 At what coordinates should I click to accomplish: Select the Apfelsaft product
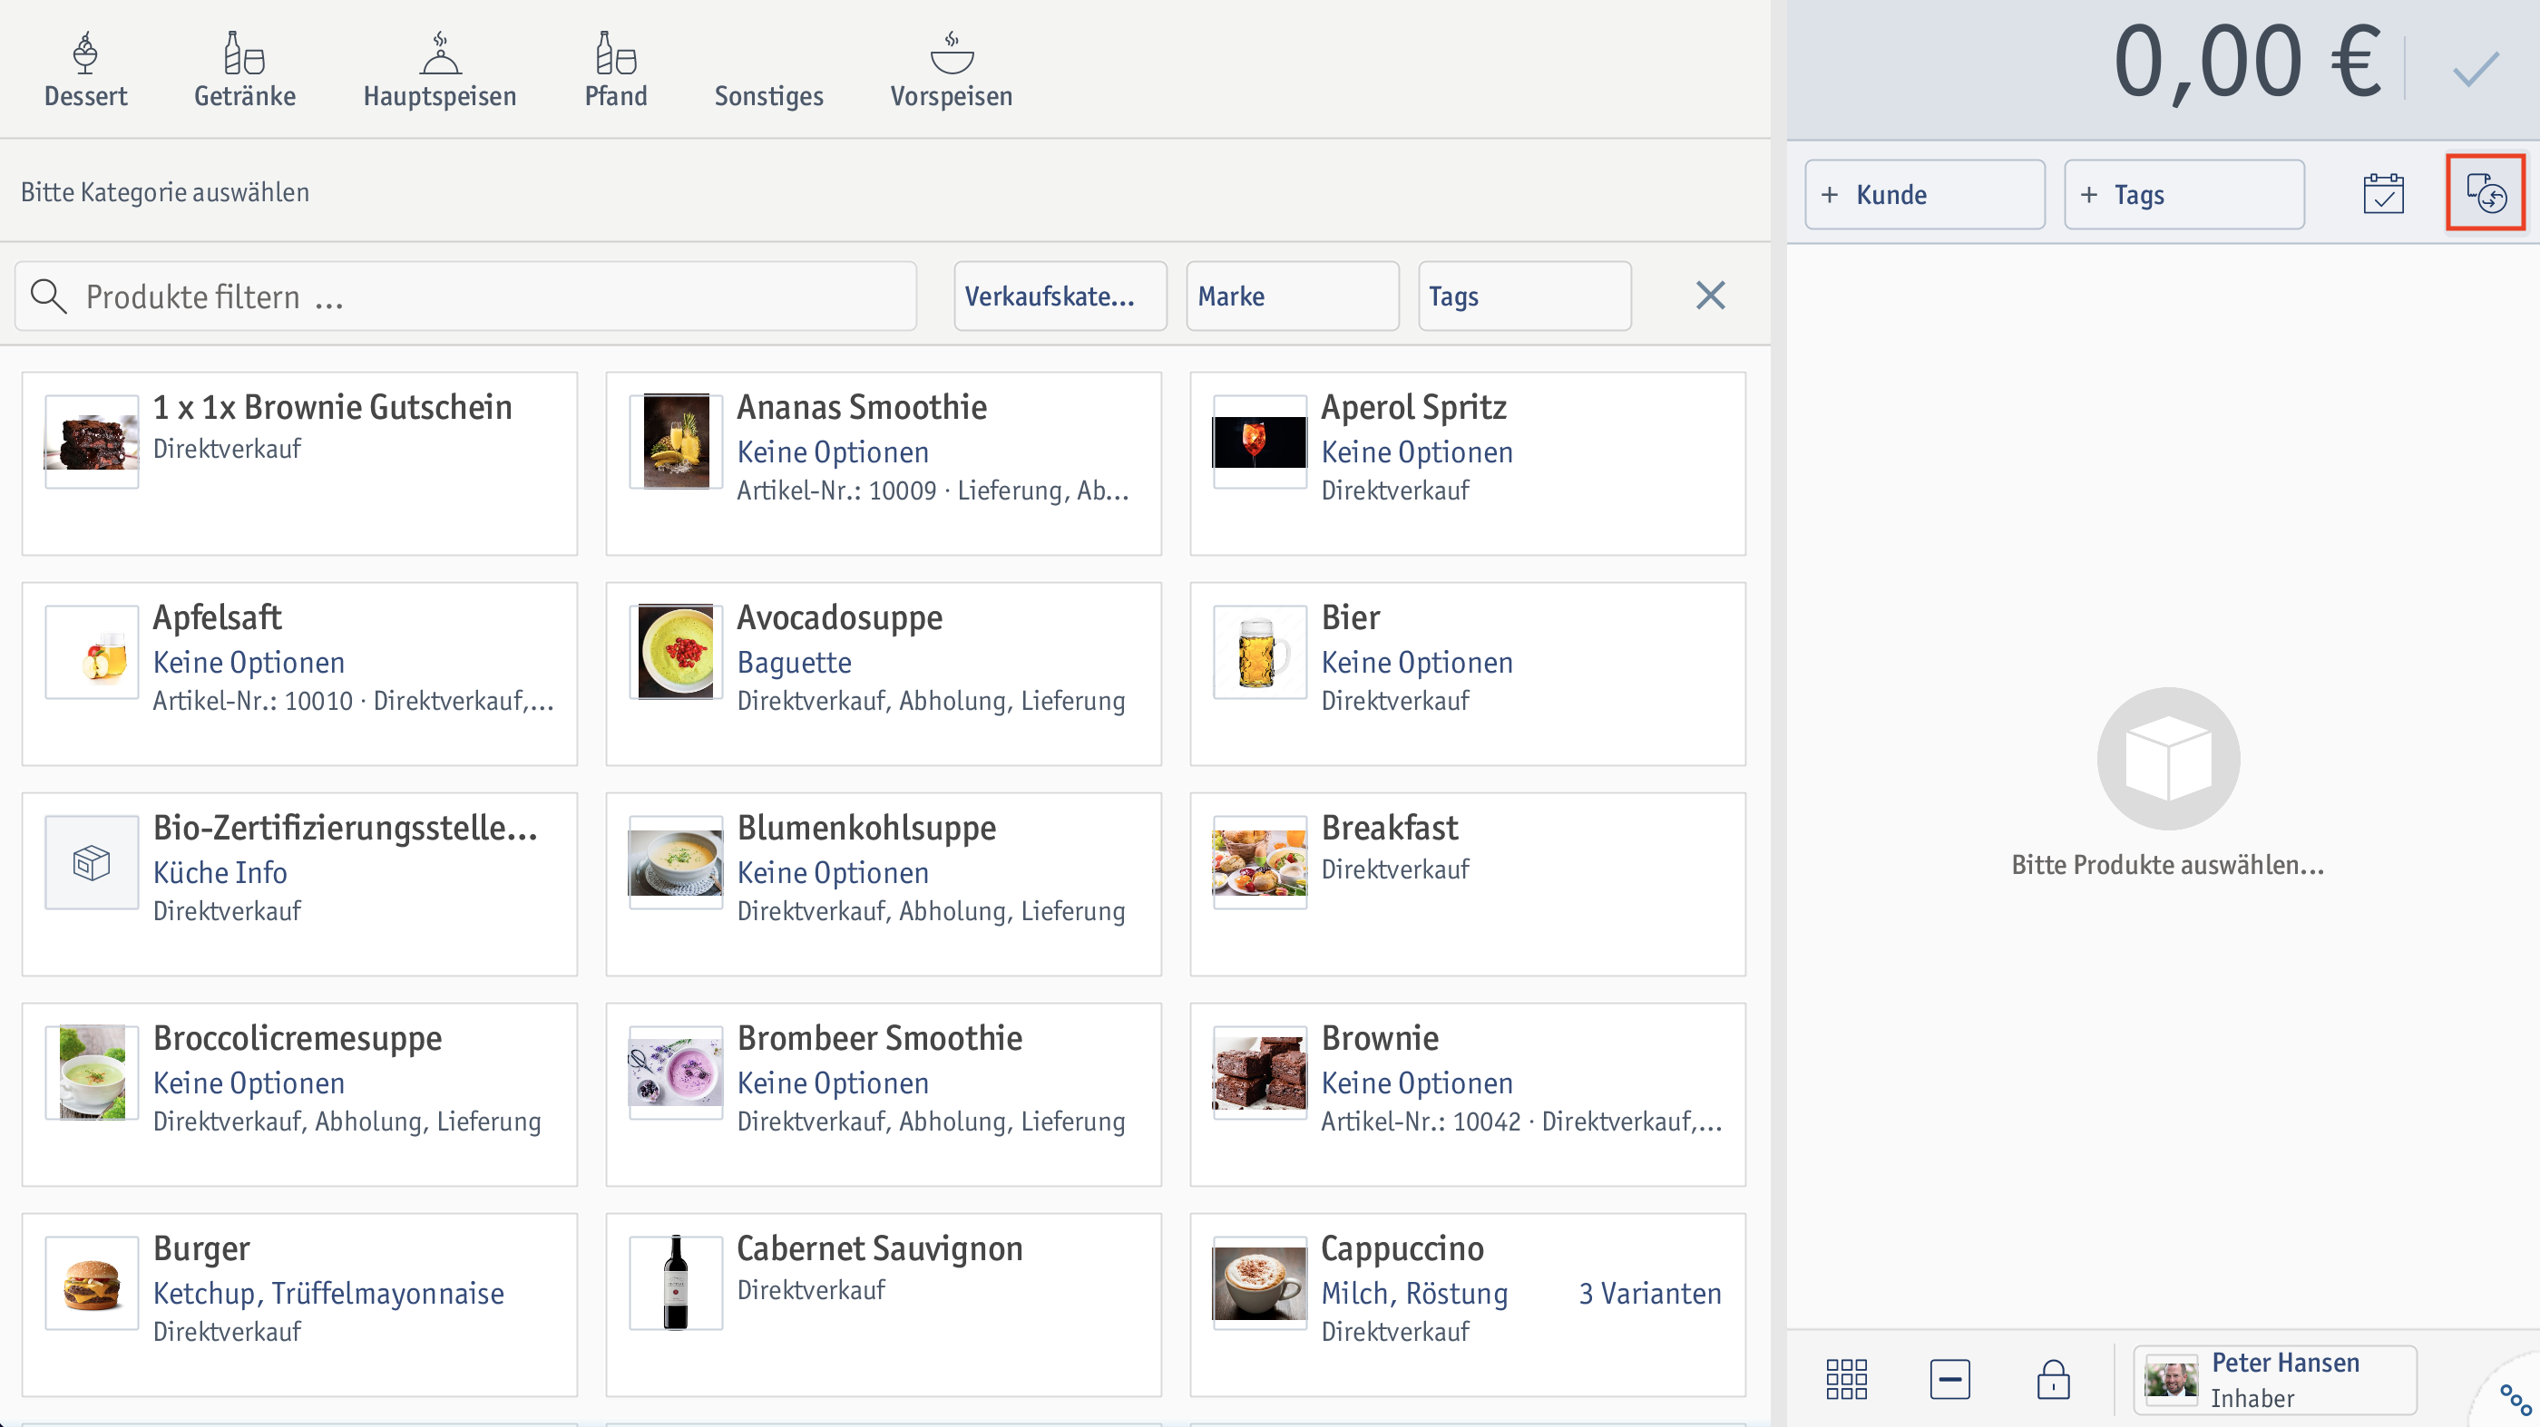299,675
